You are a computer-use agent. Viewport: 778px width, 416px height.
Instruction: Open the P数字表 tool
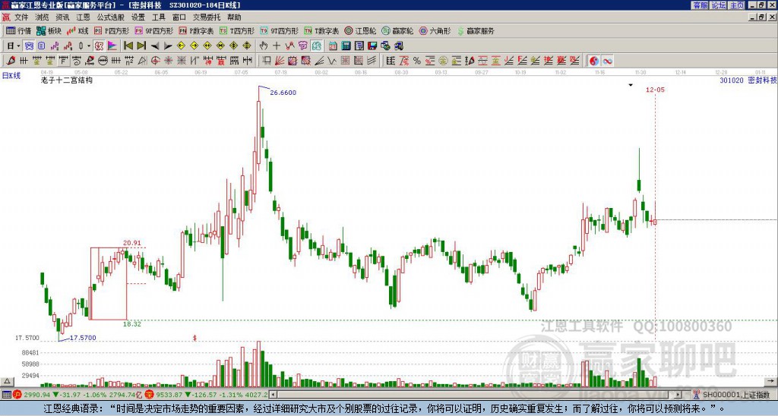(x=196, y=30)
